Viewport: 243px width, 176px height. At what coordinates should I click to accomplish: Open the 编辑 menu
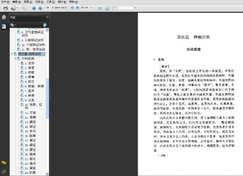coord(17,2)
